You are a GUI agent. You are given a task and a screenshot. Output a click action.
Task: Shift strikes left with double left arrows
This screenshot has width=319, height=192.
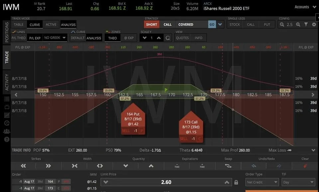23,166
